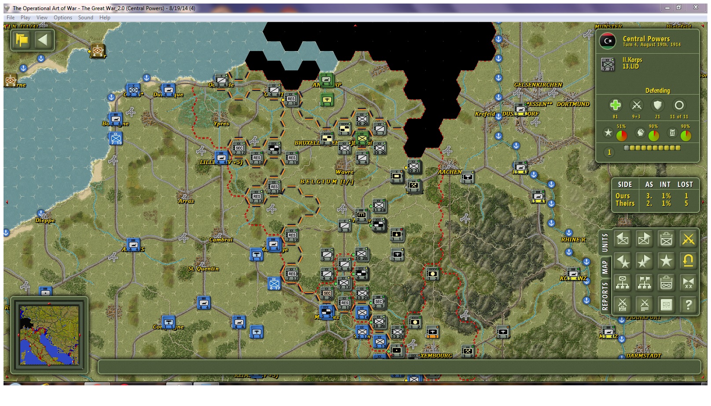This screenshot has height=406, width=711.
Task: Click the 51% proficiency pie gauge
Action: click(x=622, y=135)
